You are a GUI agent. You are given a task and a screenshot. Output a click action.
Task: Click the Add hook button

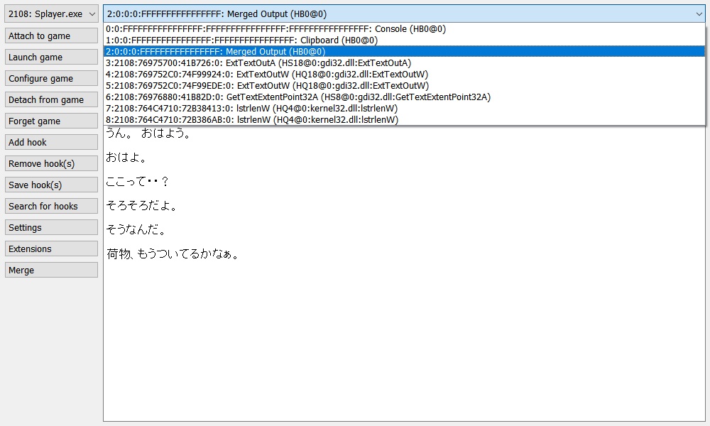pyautogui.click(x=51, y=143)
